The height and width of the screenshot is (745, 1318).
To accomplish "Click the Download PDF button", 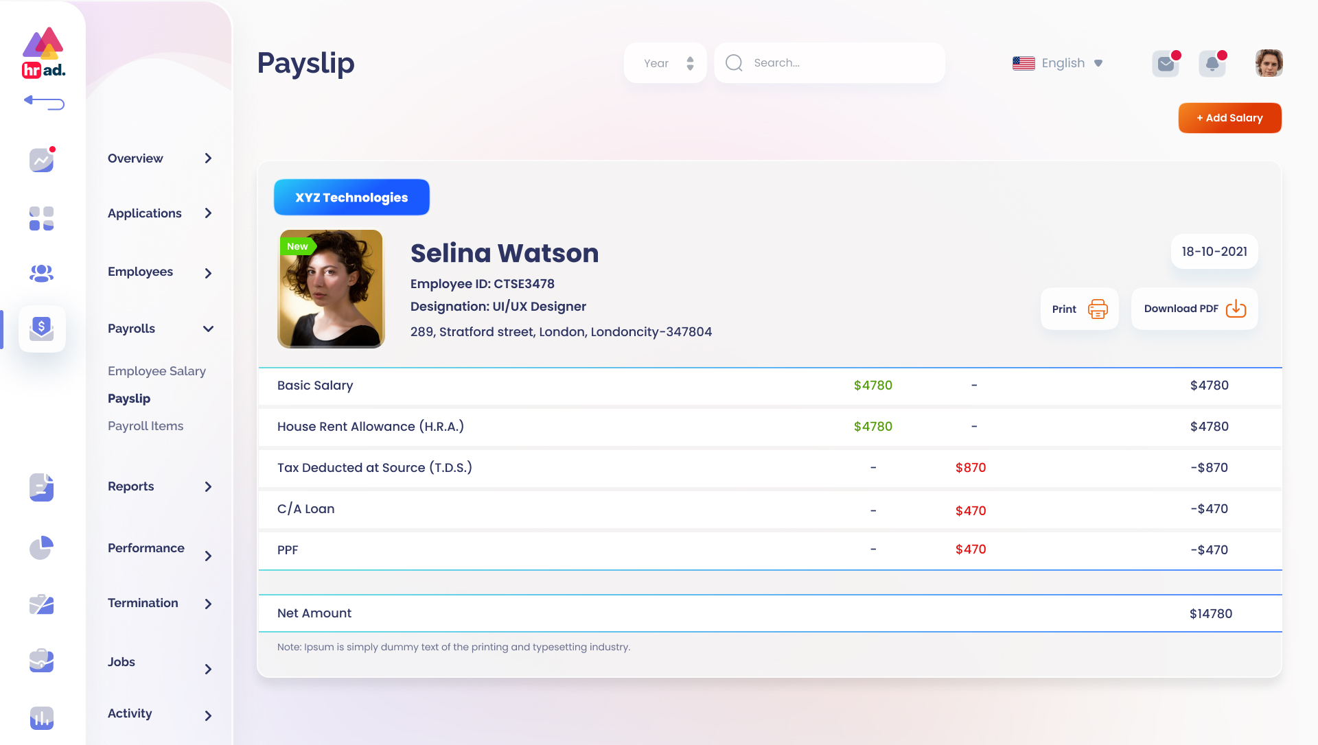I will click(1194, 309).
